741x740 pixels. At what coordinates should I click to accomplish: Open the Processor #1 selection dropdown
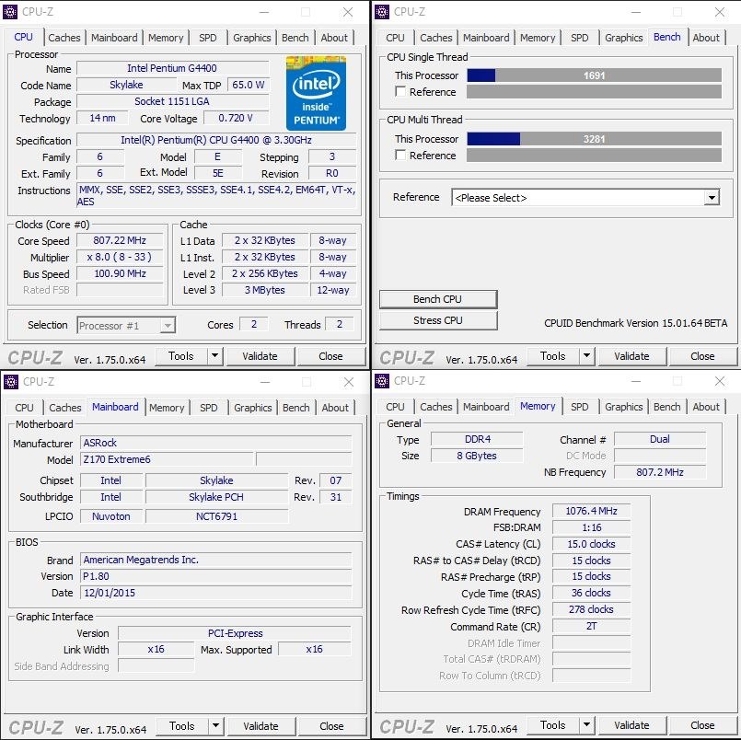click(x=126, y=325)
